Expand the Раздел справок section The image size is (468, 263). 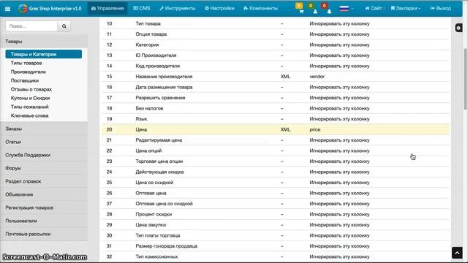click(x=44, y=181)
